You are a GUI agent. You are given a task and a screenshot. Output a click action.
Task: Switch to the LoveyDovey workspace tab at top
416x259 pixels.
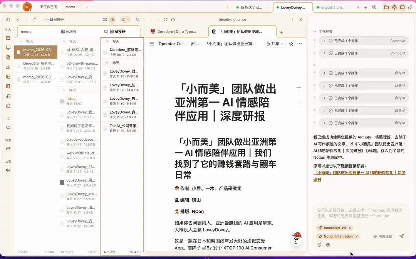click(293, 7)
